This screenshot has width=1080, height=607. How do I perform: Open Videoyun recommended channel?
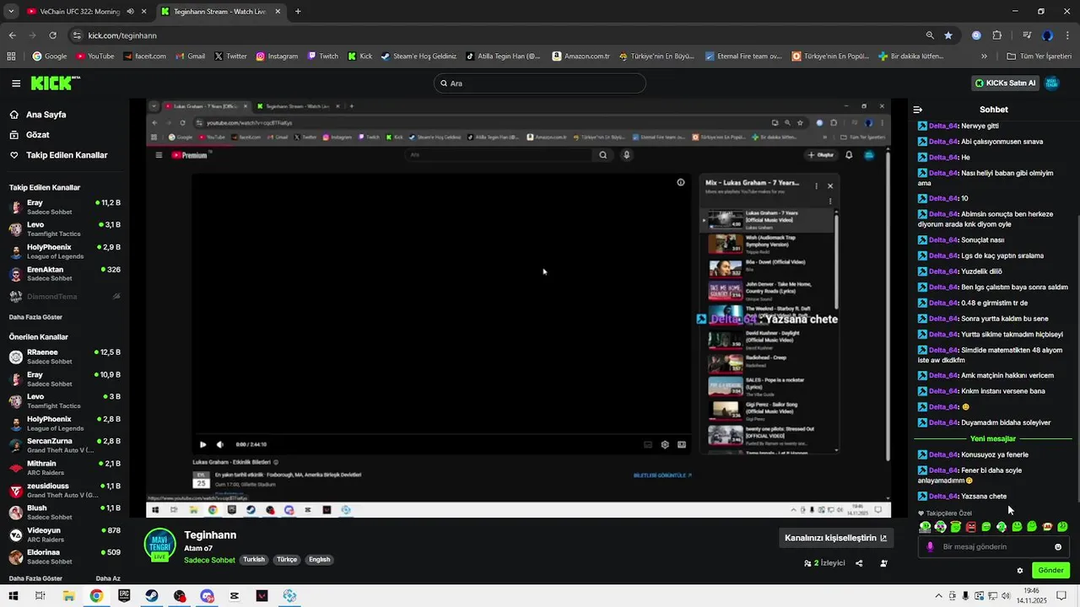pos(65,534)
